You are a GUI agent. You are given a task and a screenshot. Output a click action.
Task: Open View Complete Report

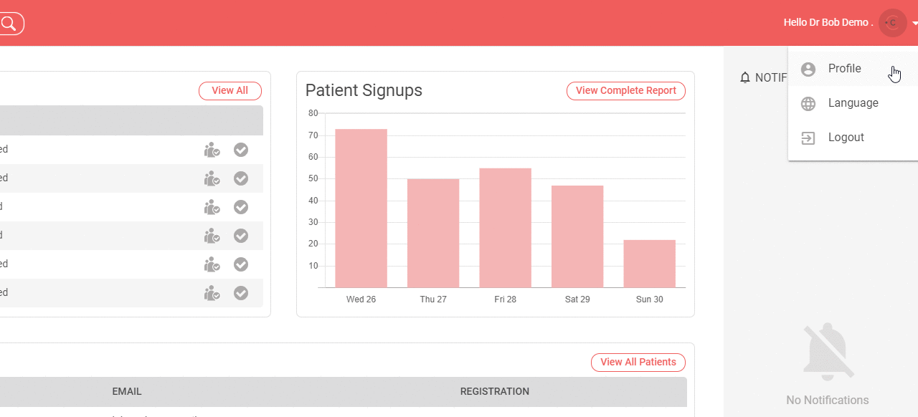click(625, 91)
